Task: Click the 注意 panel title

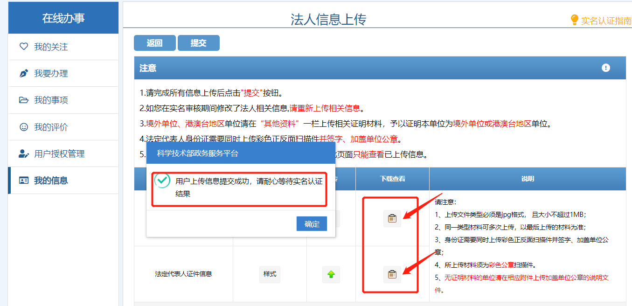Action: pos(148,68)
